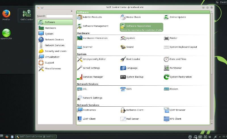Viewport: 227px width, 139px height.
Task: Open ISDN configuration module
Action: 126,89
